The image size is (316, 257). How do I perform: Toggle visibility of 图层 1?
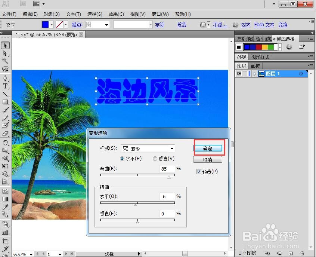coord(239,73)
